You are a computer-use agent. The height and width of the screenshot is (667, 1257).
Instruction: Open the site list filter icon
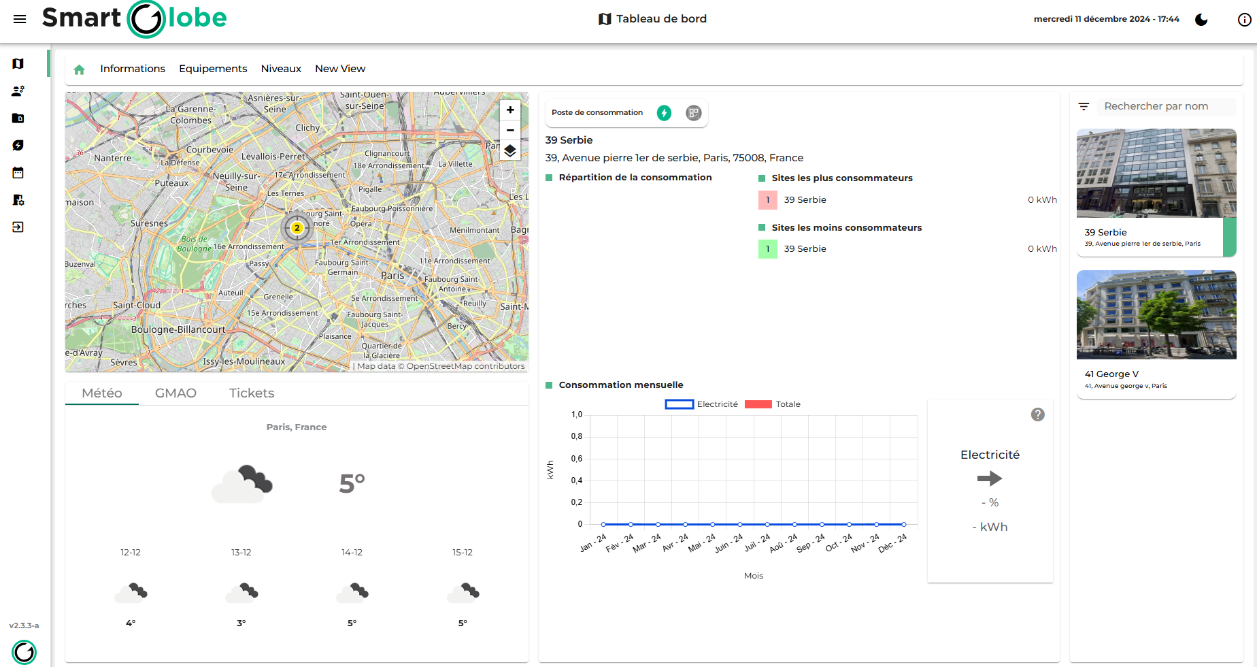tap(1084, 107)
